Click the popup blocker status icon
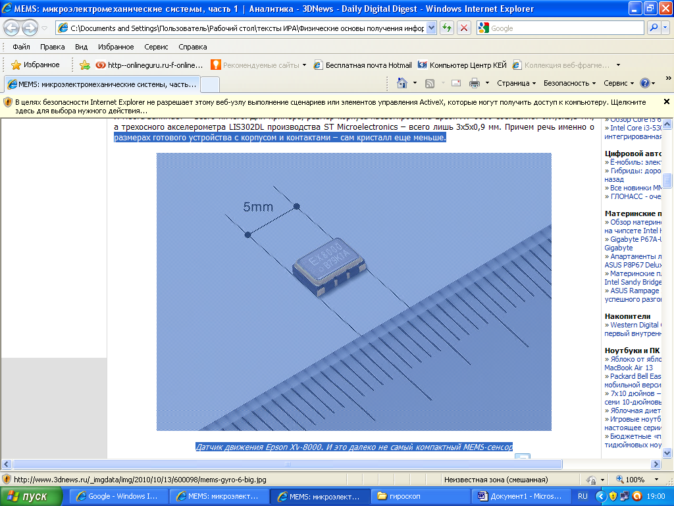Image resolution: width=674 pixels, height=506 pixels. tap(592, 480)
